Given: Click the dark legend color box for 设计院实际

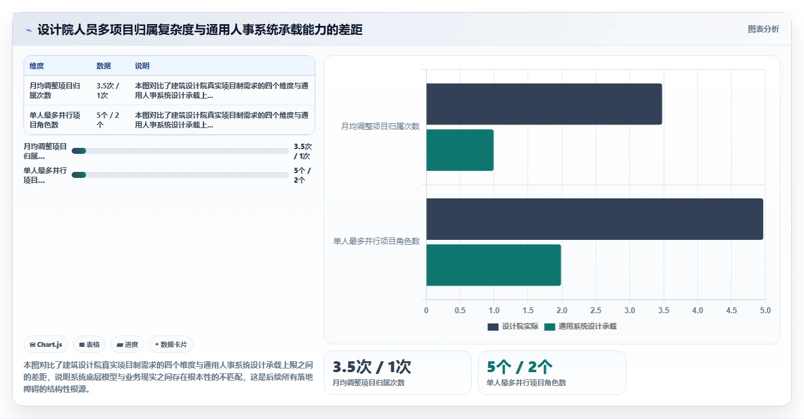Looking at the screenshot, I should tap(493, 326).
